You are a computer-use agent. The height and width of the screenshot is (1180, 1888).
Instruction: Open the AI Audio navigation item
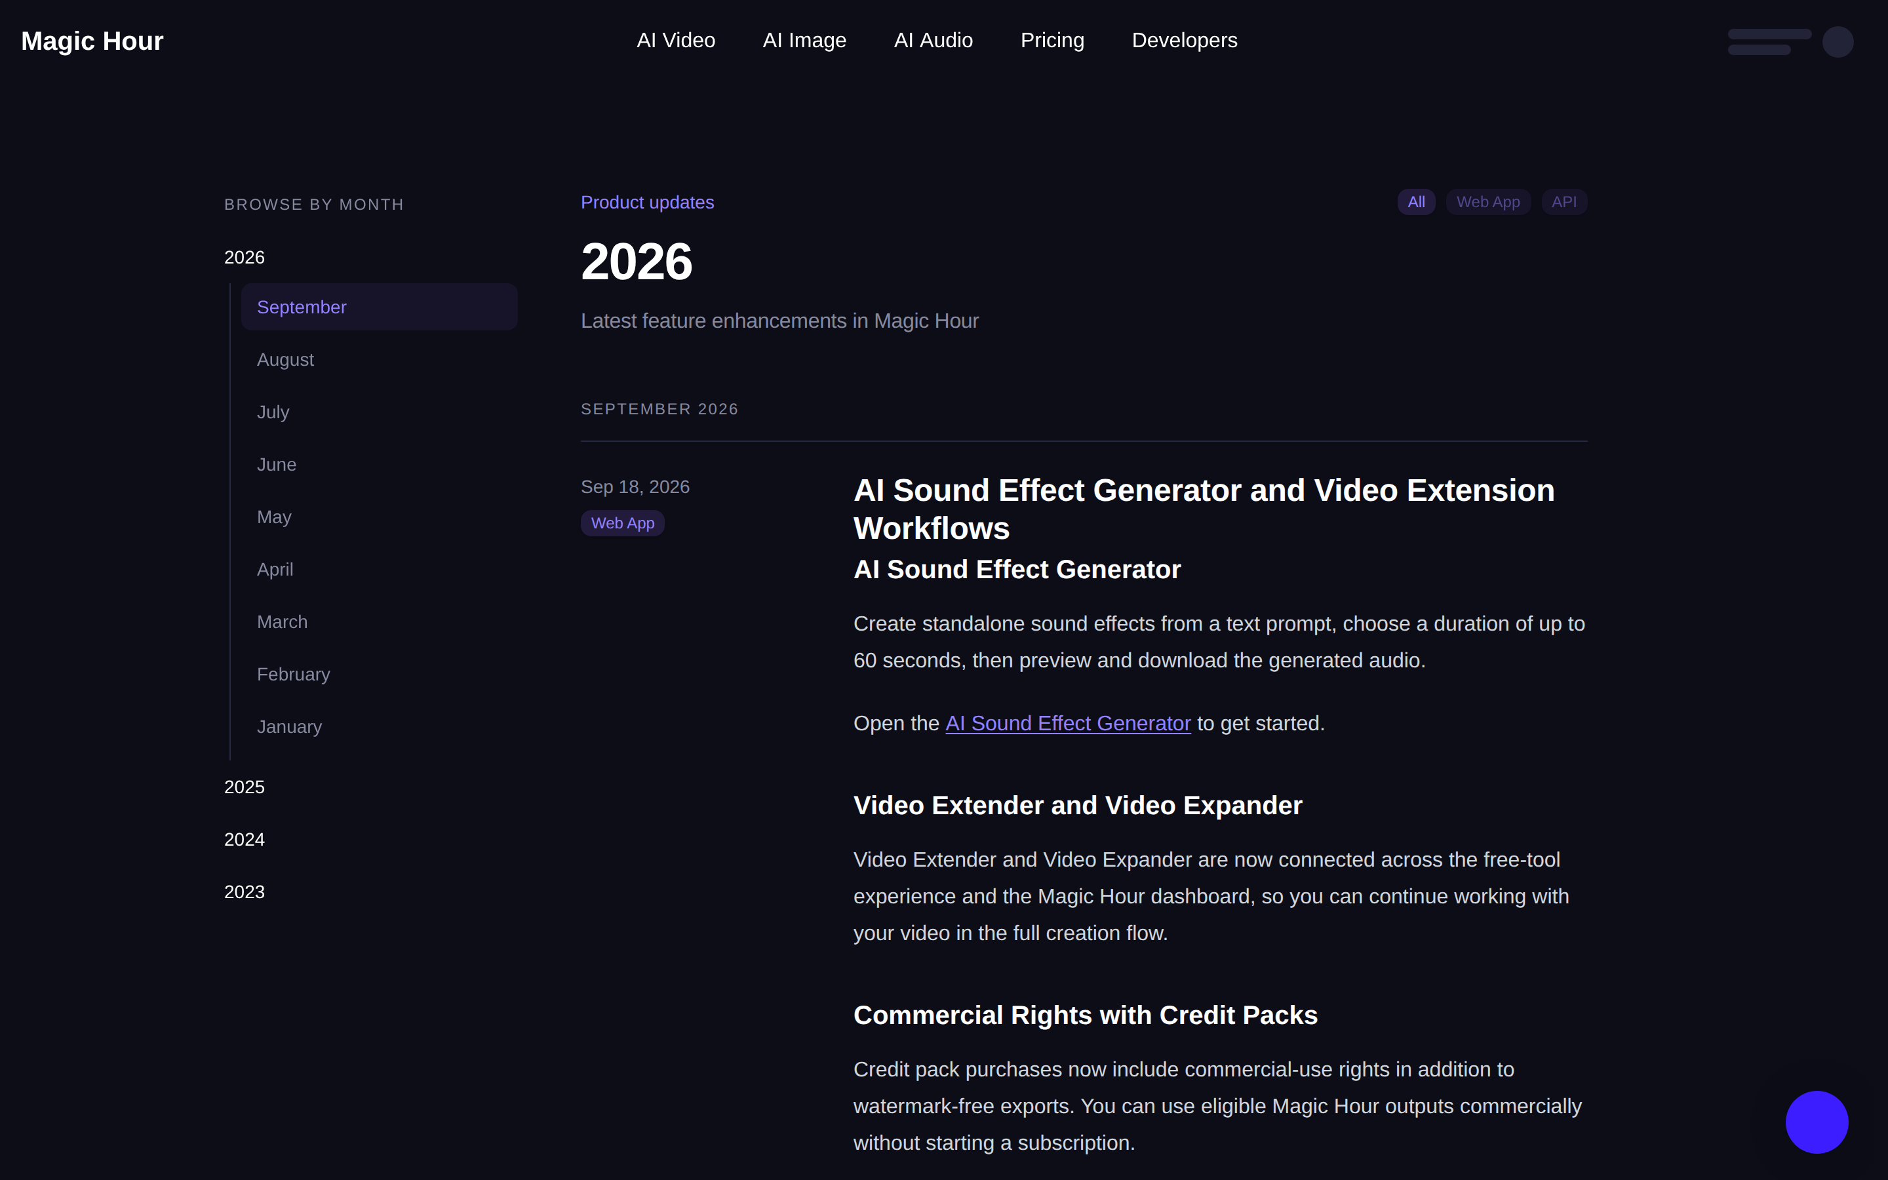(933, 40)
